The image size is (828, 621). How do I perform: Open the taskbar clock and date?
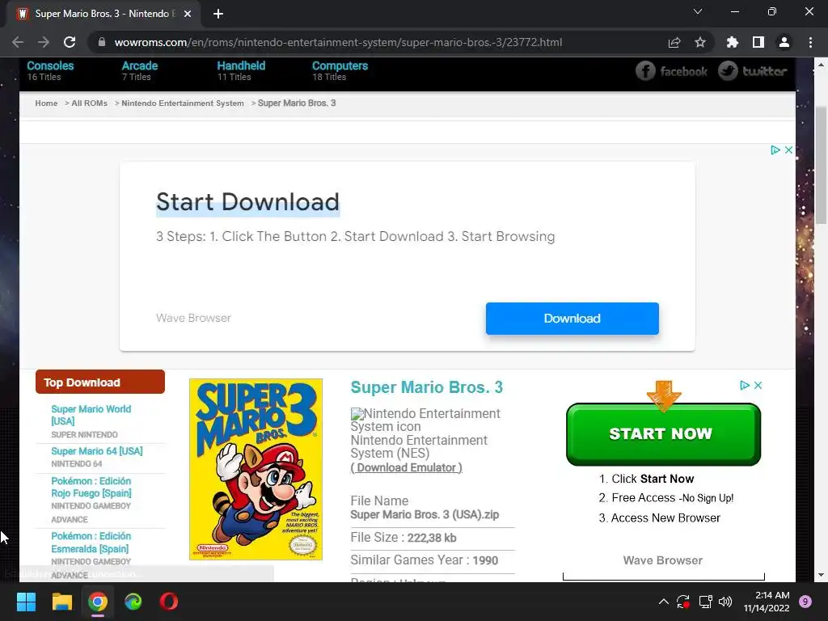pos(767,602)
